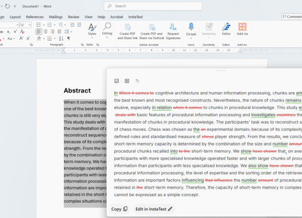Align paragraph text right
Screen dimensions: 302x218
coord(52,32)
